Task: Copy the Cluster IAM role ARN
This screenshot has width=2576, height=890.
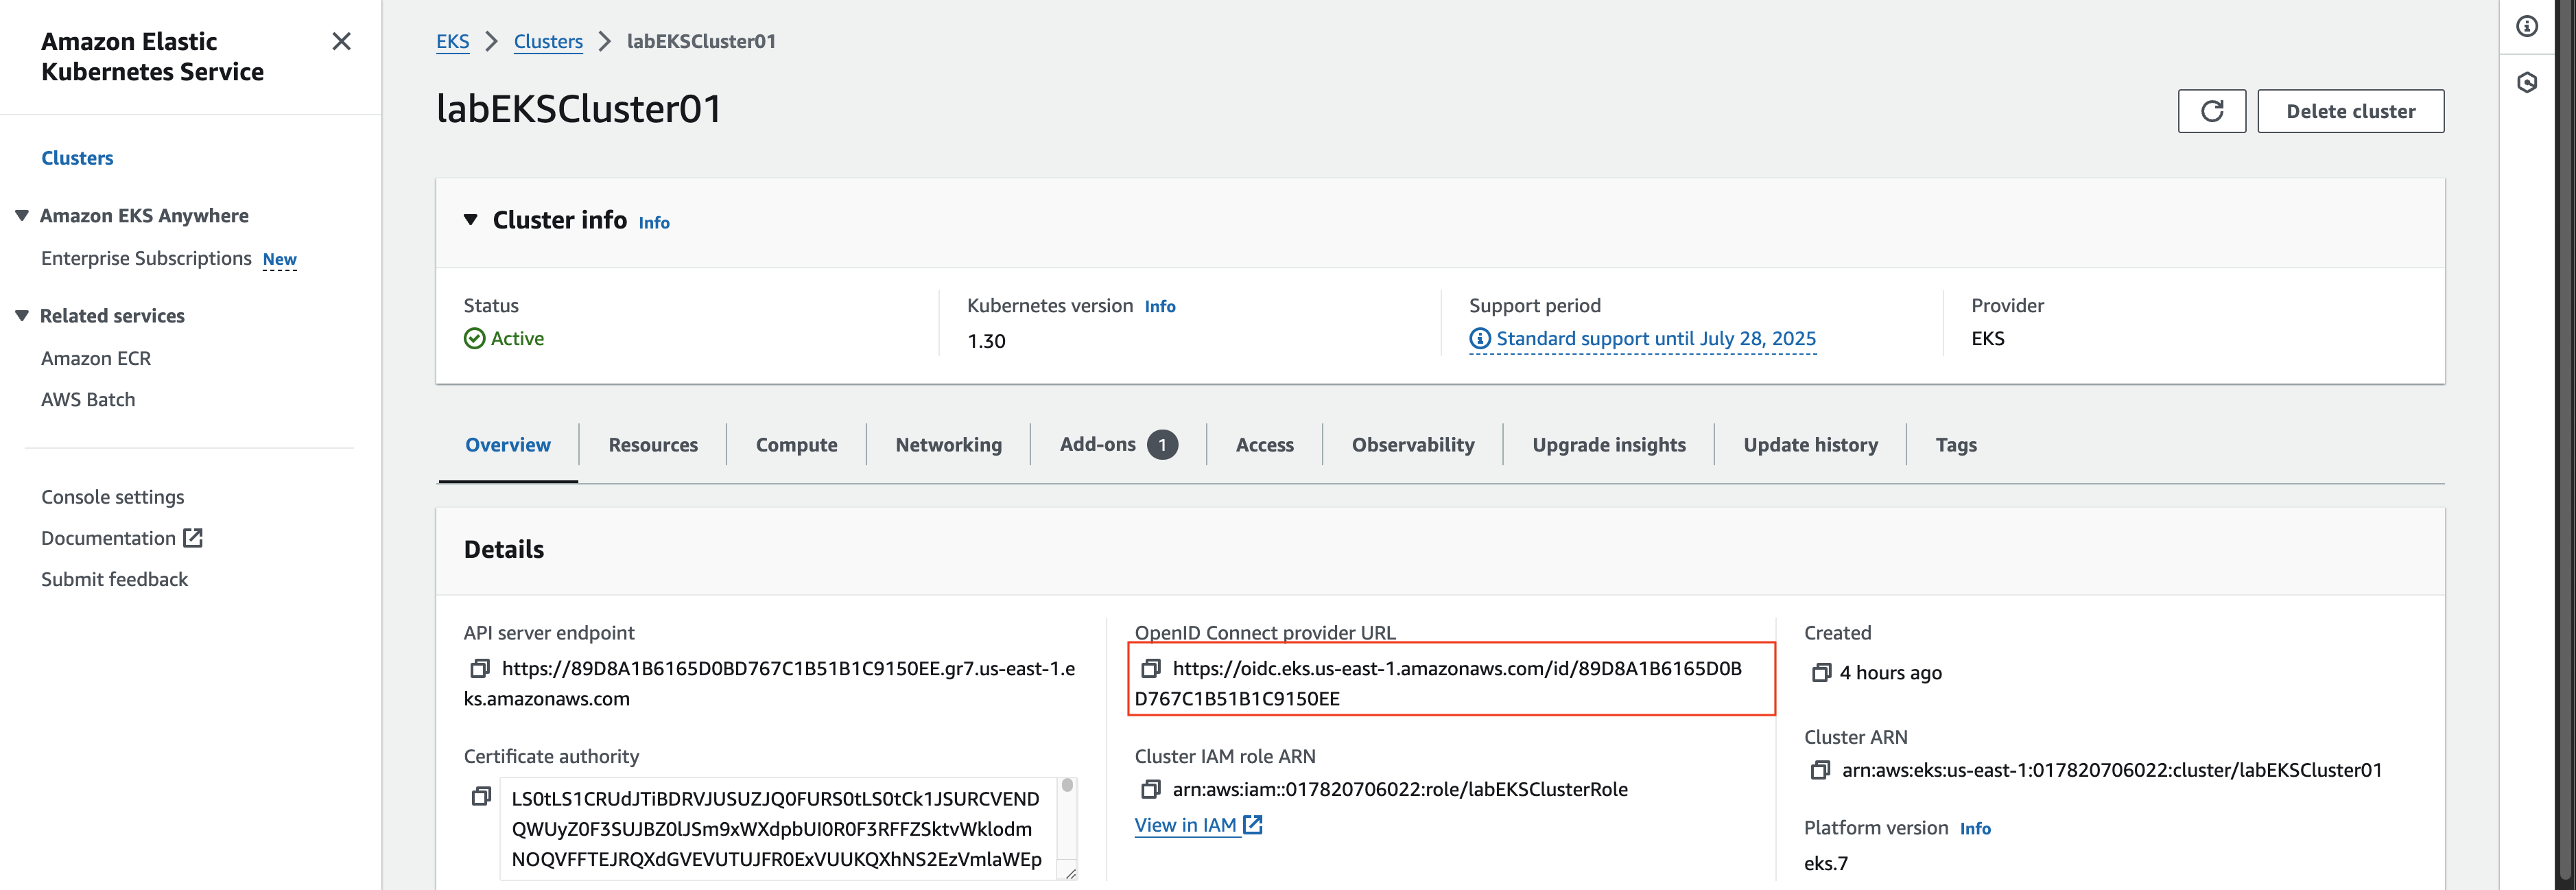Action: click(x=1151, y=789)
